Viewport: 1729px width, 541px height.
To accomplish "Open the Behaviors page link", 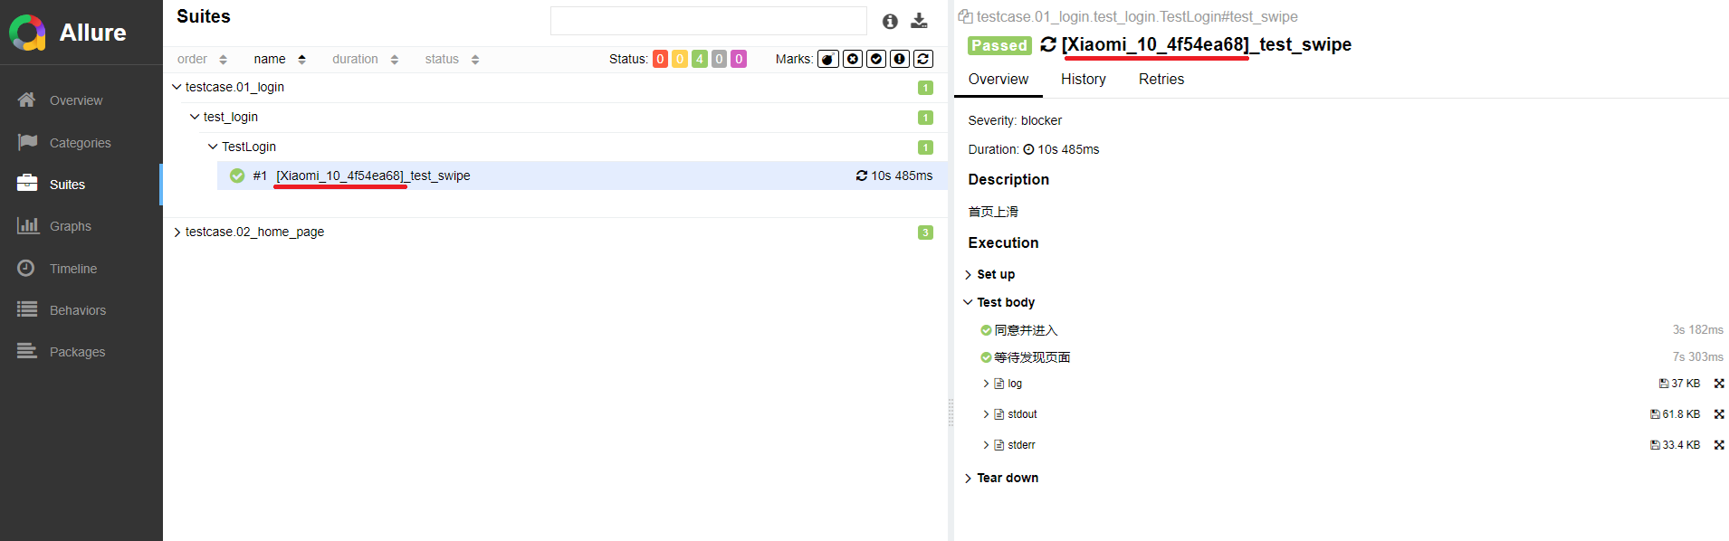I will pyautogui.click(x=77, y=310).
